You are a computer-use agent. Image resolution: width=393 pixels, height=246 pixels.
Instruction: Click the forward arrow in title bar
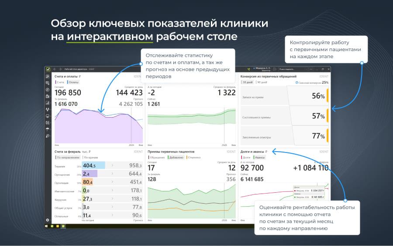click(60, 69)
